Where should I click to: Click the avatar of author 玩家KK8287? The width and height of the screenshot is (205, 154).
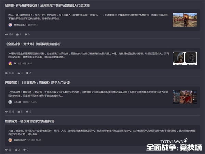10,140
